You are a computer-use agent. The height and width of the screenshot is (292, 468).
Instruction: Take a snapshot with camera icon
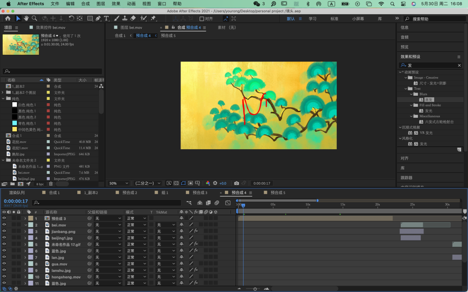(236, 183)
